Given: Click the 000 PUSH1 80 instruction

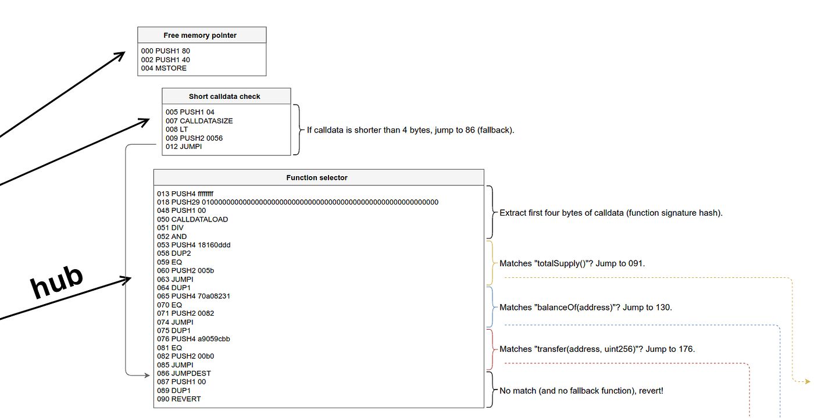Looking at the screenshot, I should [x=165, y=51].
